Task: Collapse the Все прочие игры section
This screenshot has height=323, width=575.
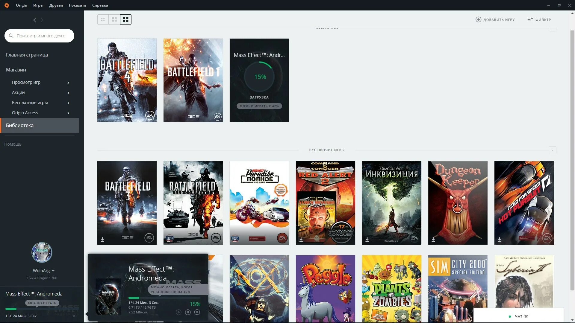Action: (x=552, y=150)
